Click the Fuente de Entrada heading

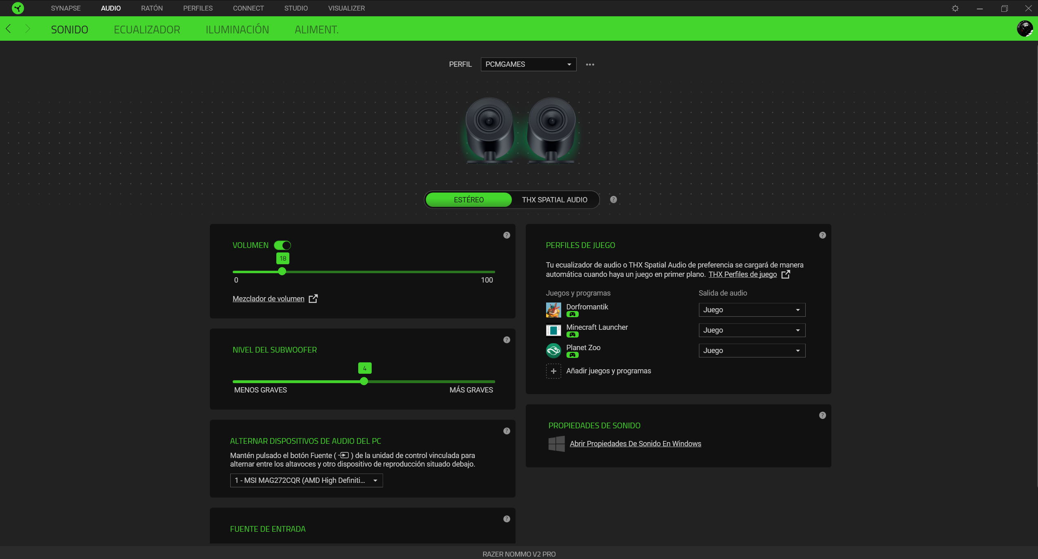click(x=268, y=529)
